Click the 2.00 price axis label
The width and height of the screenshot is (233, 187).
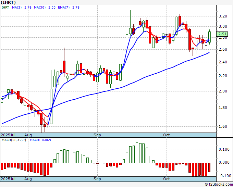[223, 91]
